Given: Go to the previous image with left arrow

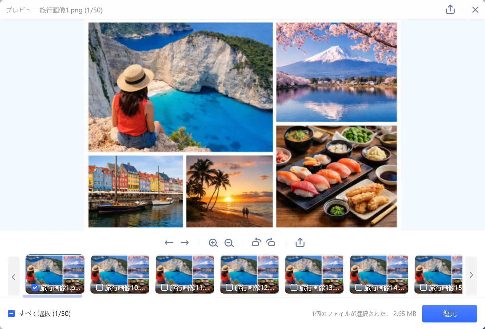Looking at the screenshot, I should [169, 243].
